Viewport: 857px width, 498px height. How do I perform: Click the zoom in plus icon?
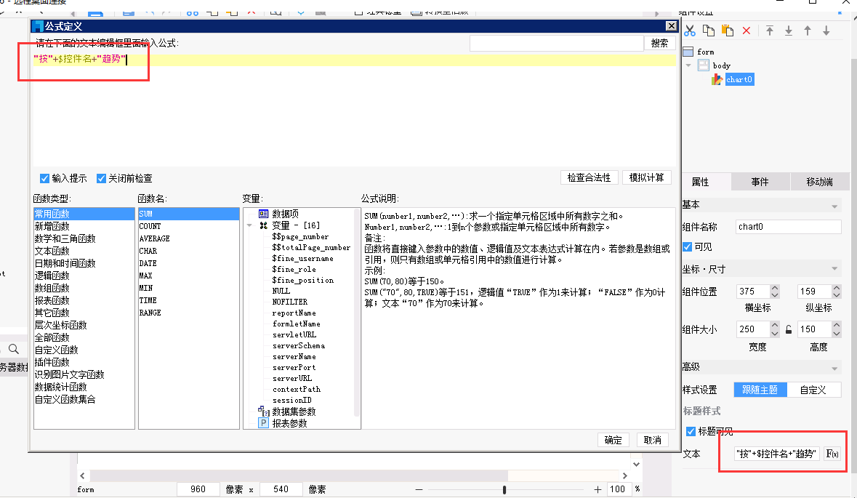598,490
